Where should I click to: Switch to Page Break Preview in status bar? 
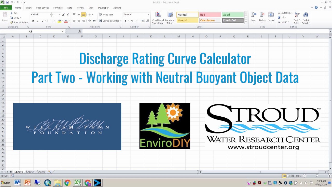point(292,176)
